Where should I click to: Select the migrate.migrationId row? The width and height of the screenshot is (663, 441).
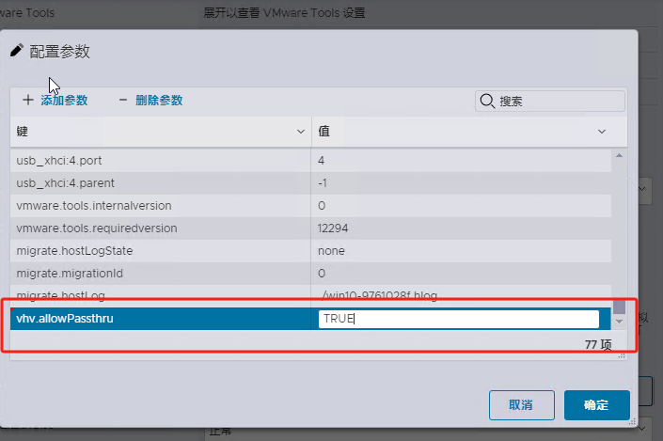point(310,274)
